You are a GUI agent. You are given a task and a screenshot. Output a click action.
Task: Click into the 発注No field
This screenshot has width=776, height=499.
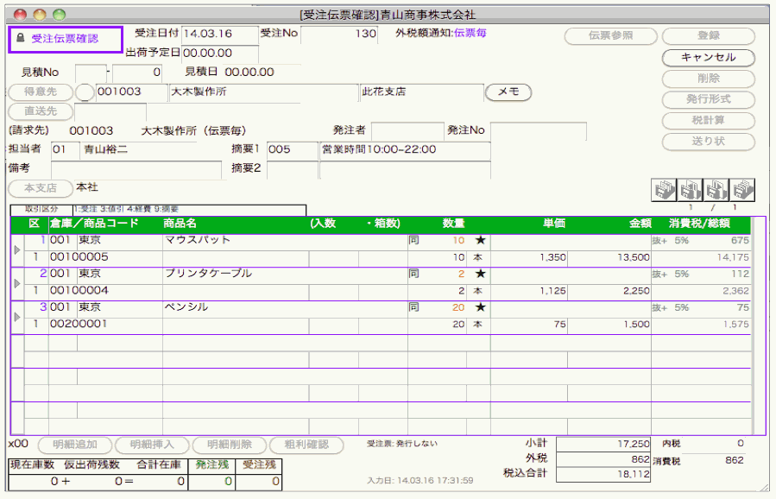538,130
